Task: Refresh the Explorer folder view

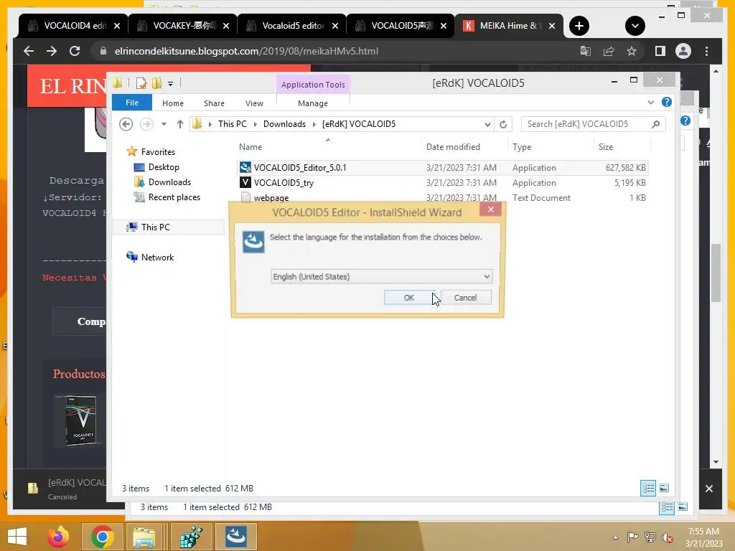Action: [x=503, y=124]
